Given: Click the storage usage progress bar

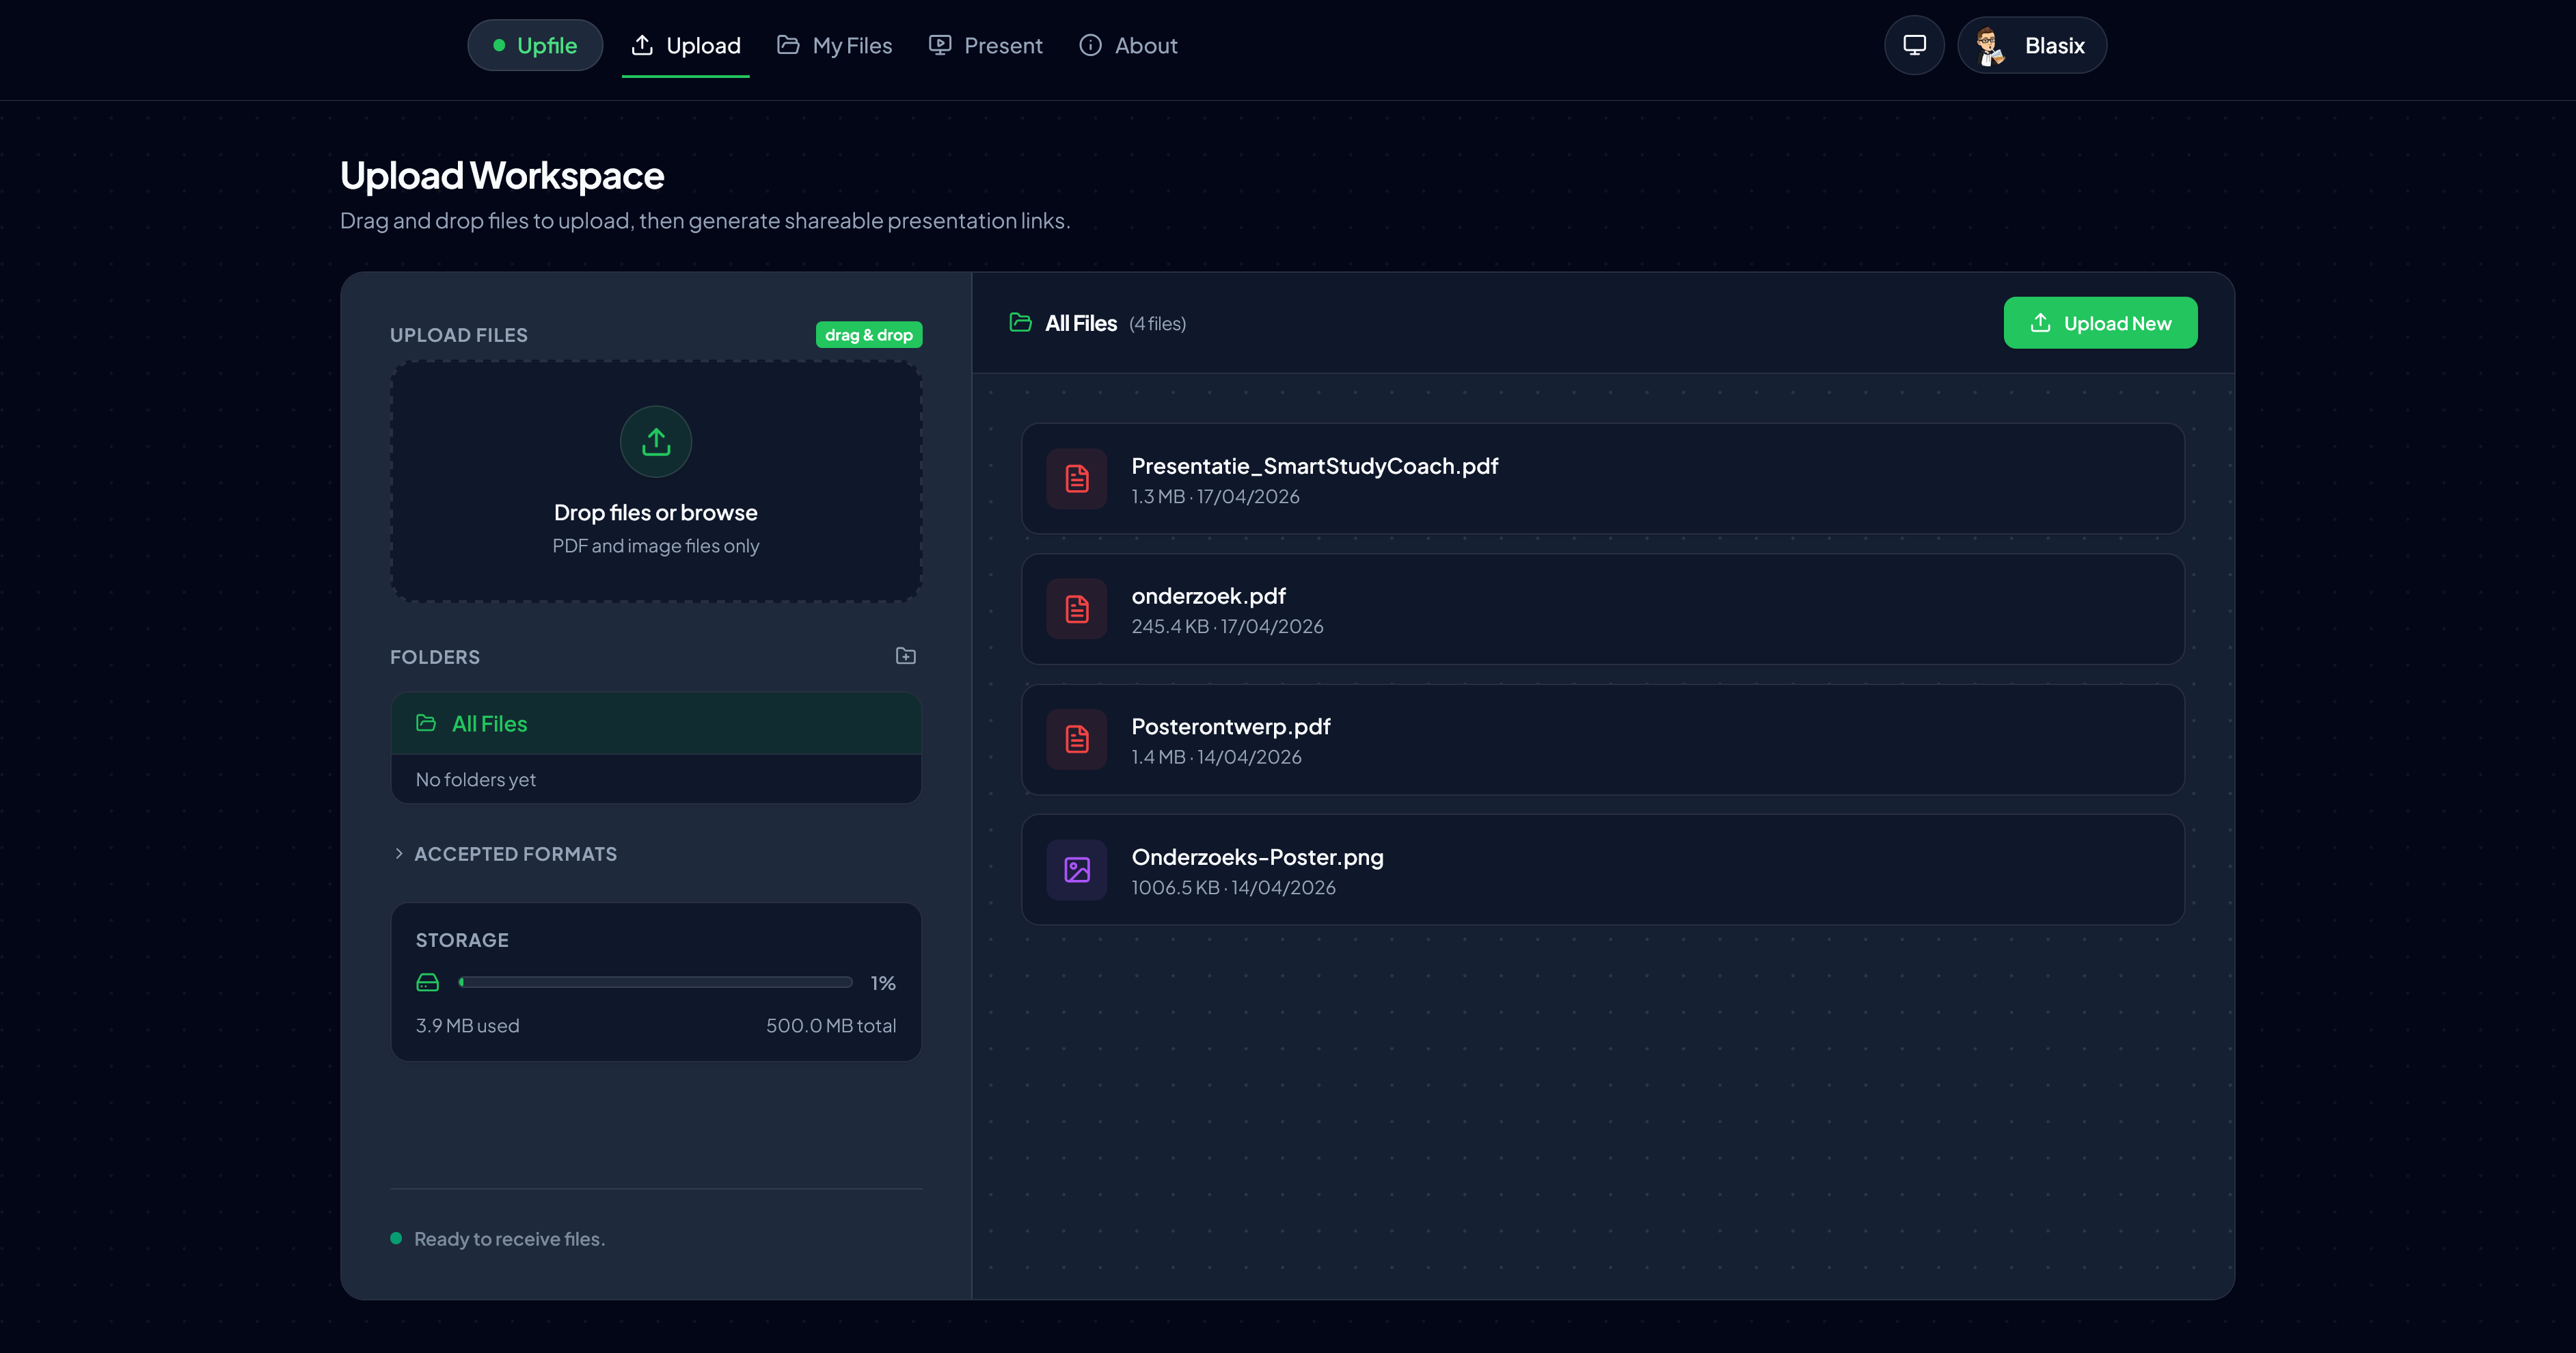Looking at the screenshot, I should (x=656, y=982).
